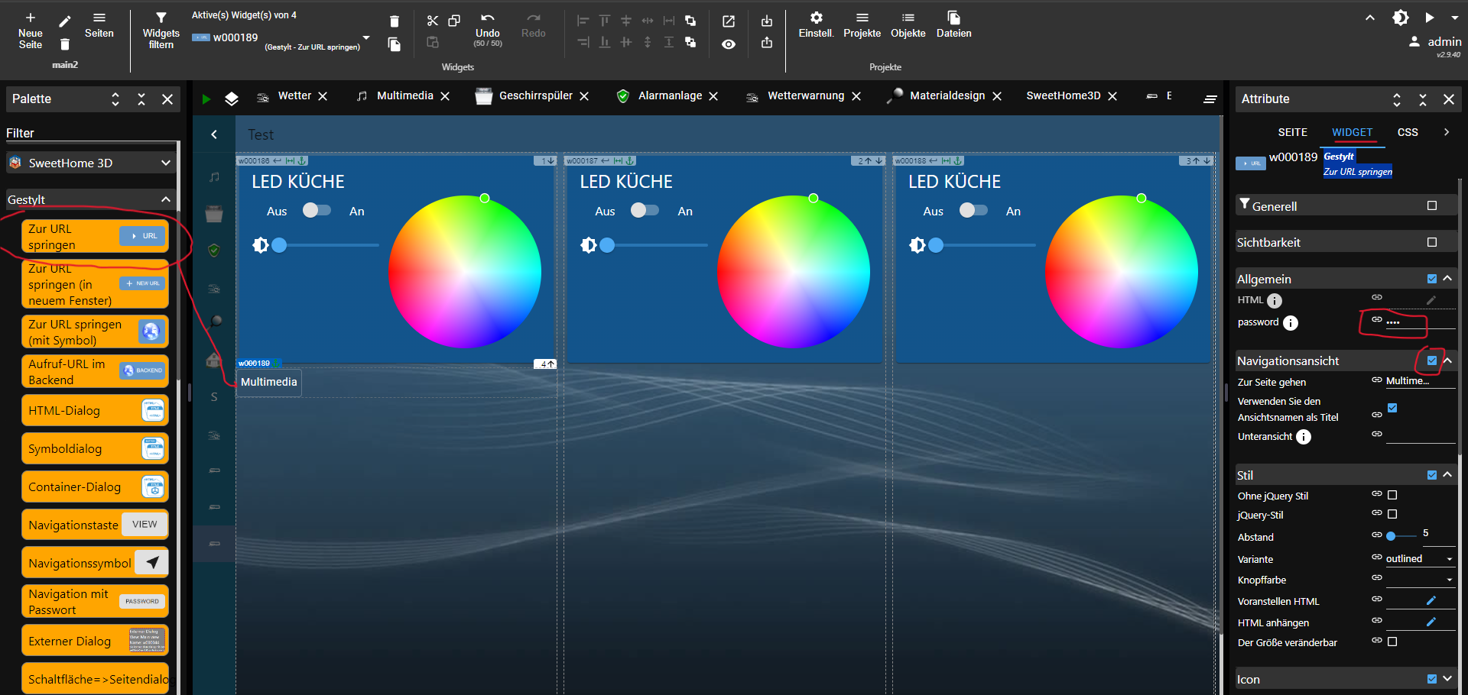Viewport: 1468px width, 695px height.
Task: Open the Dateien files icon
Action: point(953,18)
